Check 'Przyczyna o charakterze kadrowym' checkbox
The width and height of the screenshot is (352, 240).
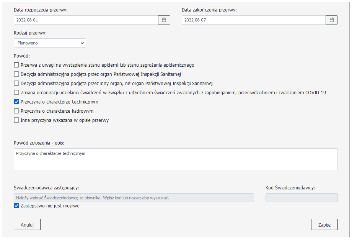point(16,111)
